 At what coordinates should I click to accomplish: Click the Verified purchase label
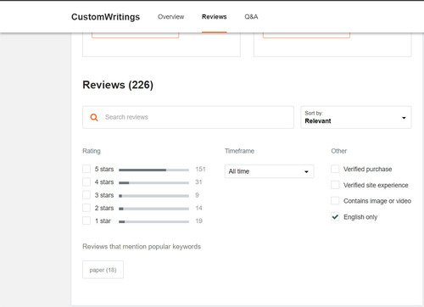tap(367, 169)
